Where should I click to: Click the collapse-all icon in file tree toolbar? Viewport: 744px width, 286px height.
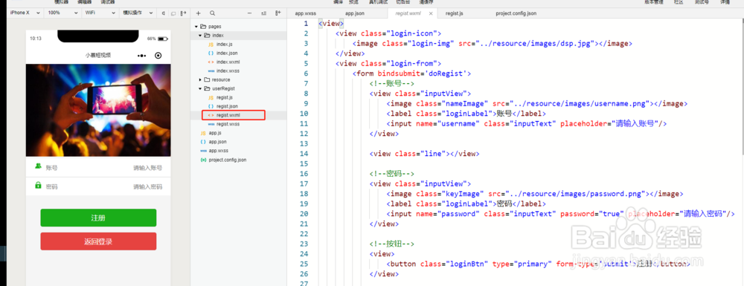click(x=264, y=13)
